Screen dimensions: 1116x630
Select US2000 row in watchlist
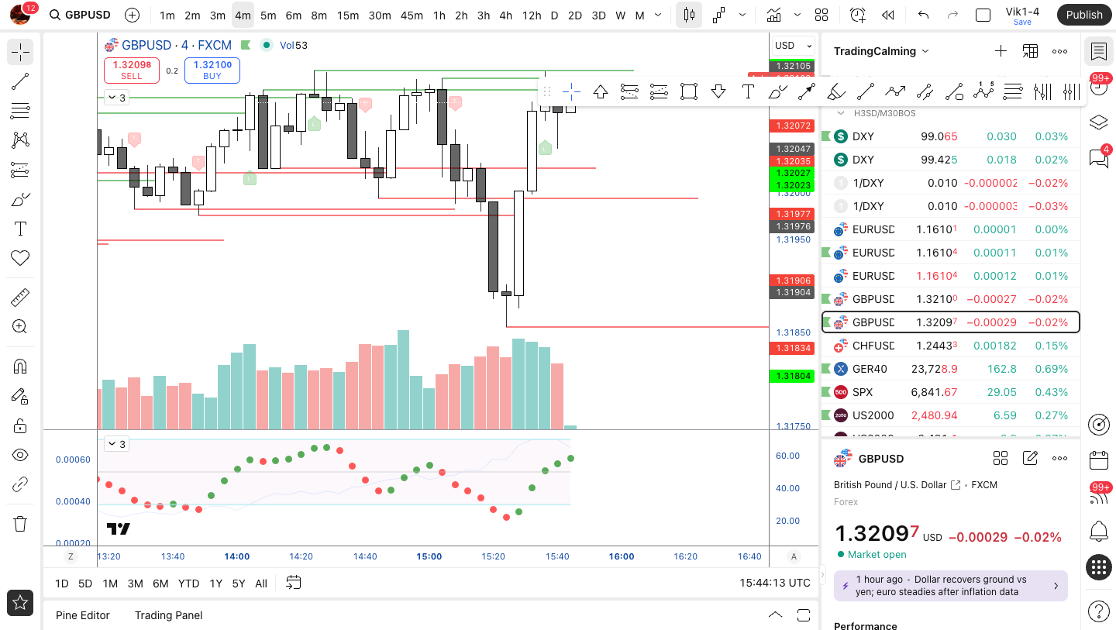[x=950, y=415]
